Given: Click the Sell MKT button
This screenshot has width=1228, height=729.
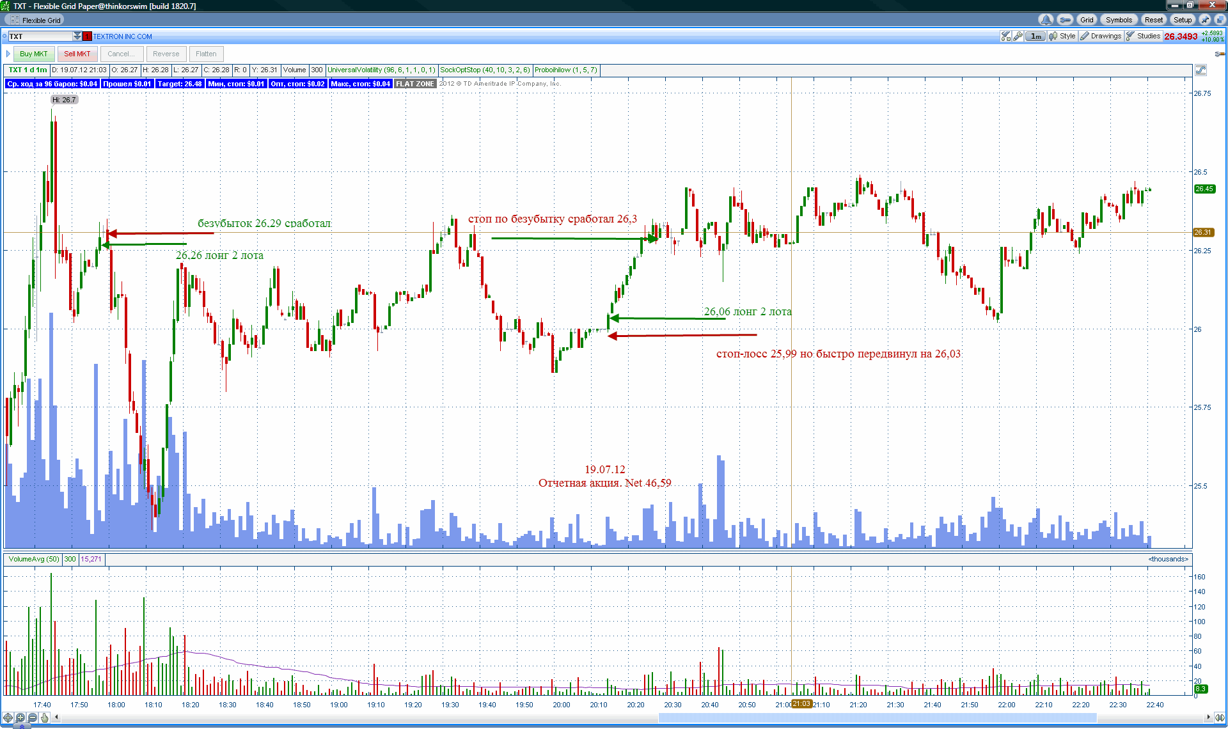Looking at the screenshot, I should pyautogui.click(x=77, y=54).
